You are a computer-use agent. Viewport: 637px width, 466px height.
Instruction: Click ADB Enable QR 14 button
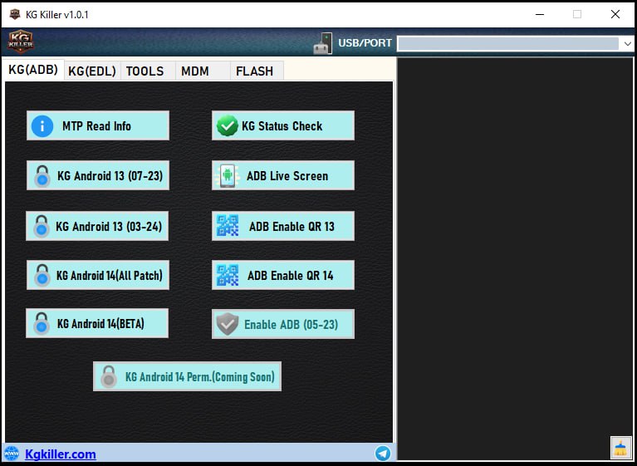283,275
